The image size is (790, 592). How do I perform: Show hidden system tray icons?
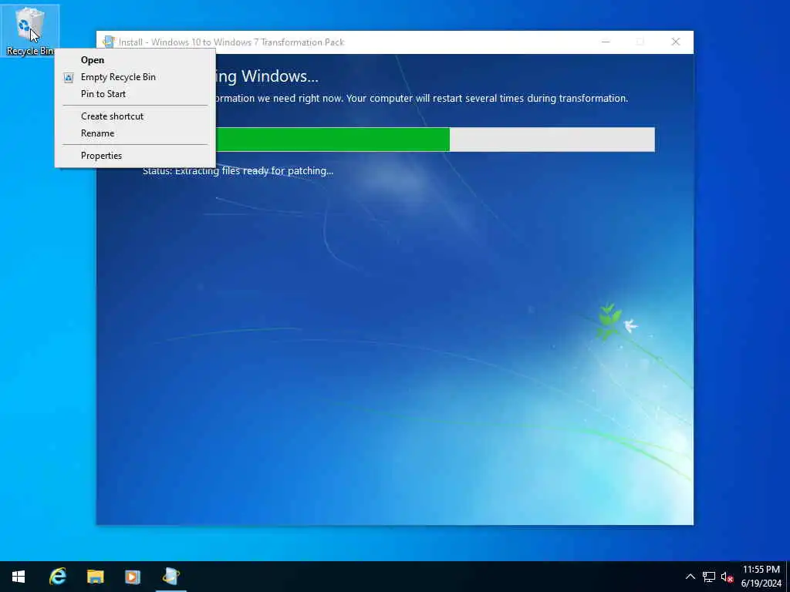tap(690, 577)
